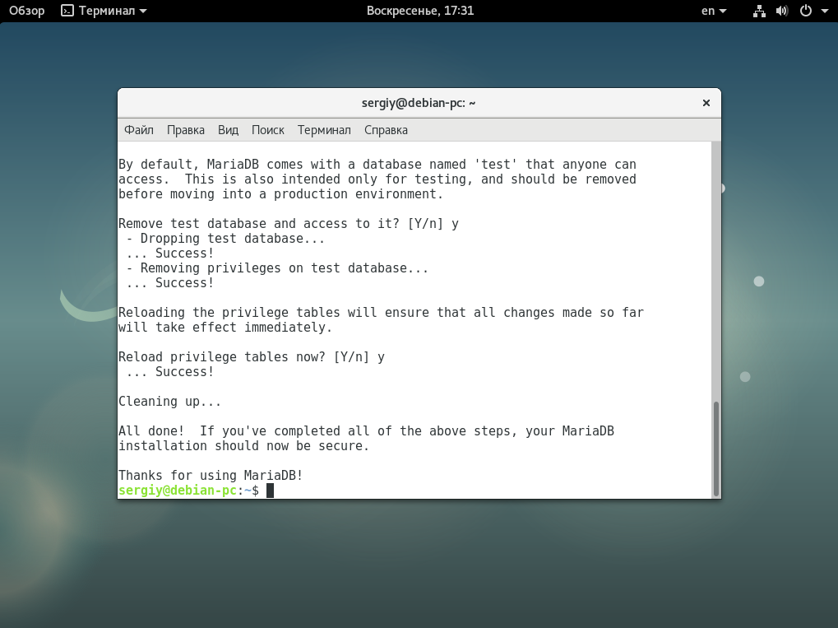This screenshot has width=838, height=628.
Task: Open the calendar via Воскресенье, 17:31 clock
Action: [x=419, y=11]
